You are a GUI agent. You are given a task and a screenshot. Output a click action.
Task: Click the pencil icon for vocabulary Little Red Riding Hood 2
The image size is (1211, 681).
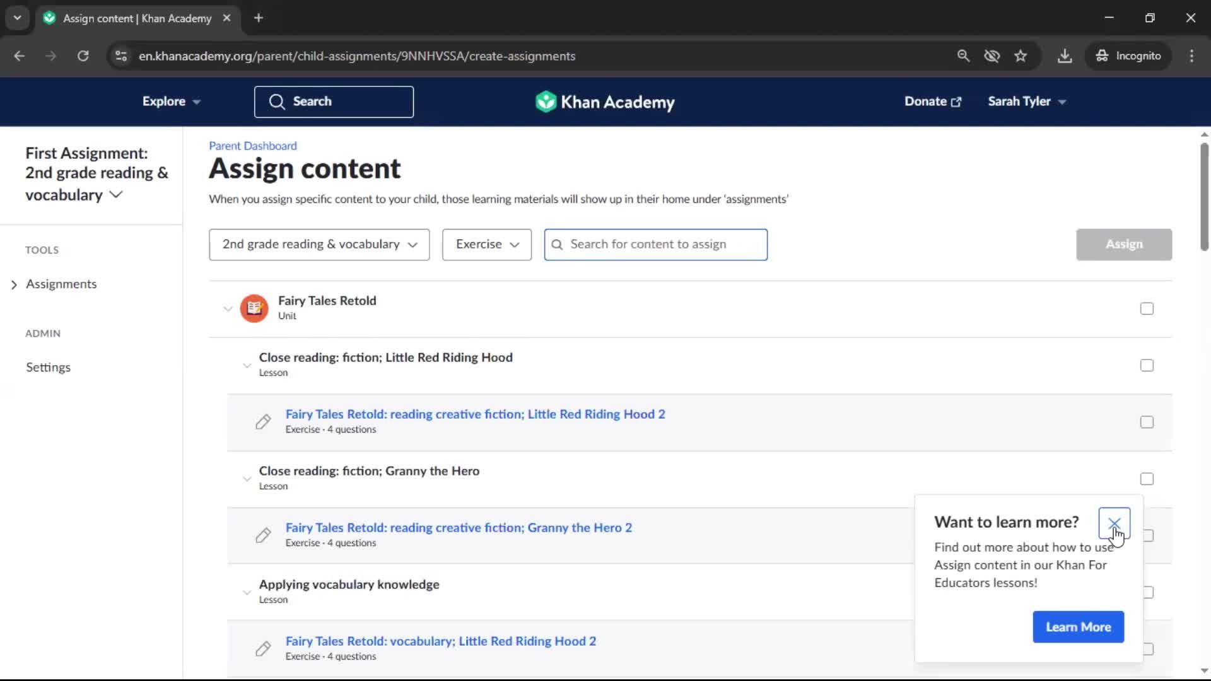[x=263, y=649]
